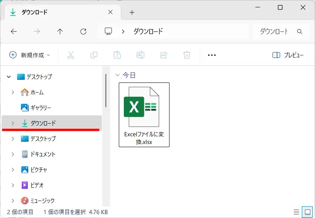
Task: Click the Cut scissors icon
Action: coord(70,55)
